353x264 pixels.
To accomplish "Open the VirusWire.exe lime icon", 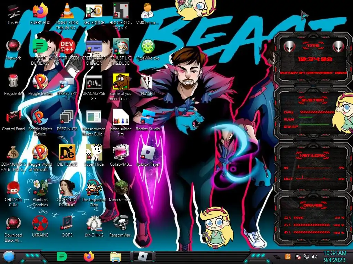I will [x=148, y=50].
